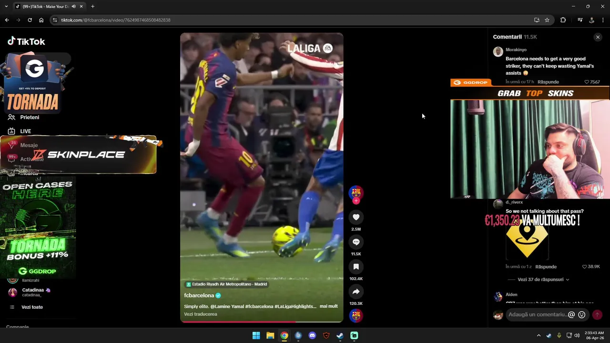The width and height of the screenshot is (610, 343).
Task: Open the browser home button
Action: (41, 20)
